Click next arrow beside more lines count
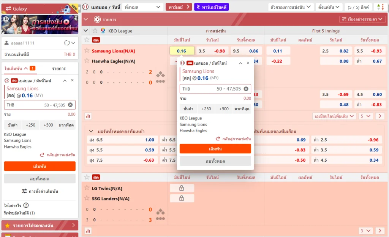 [380, 116]
